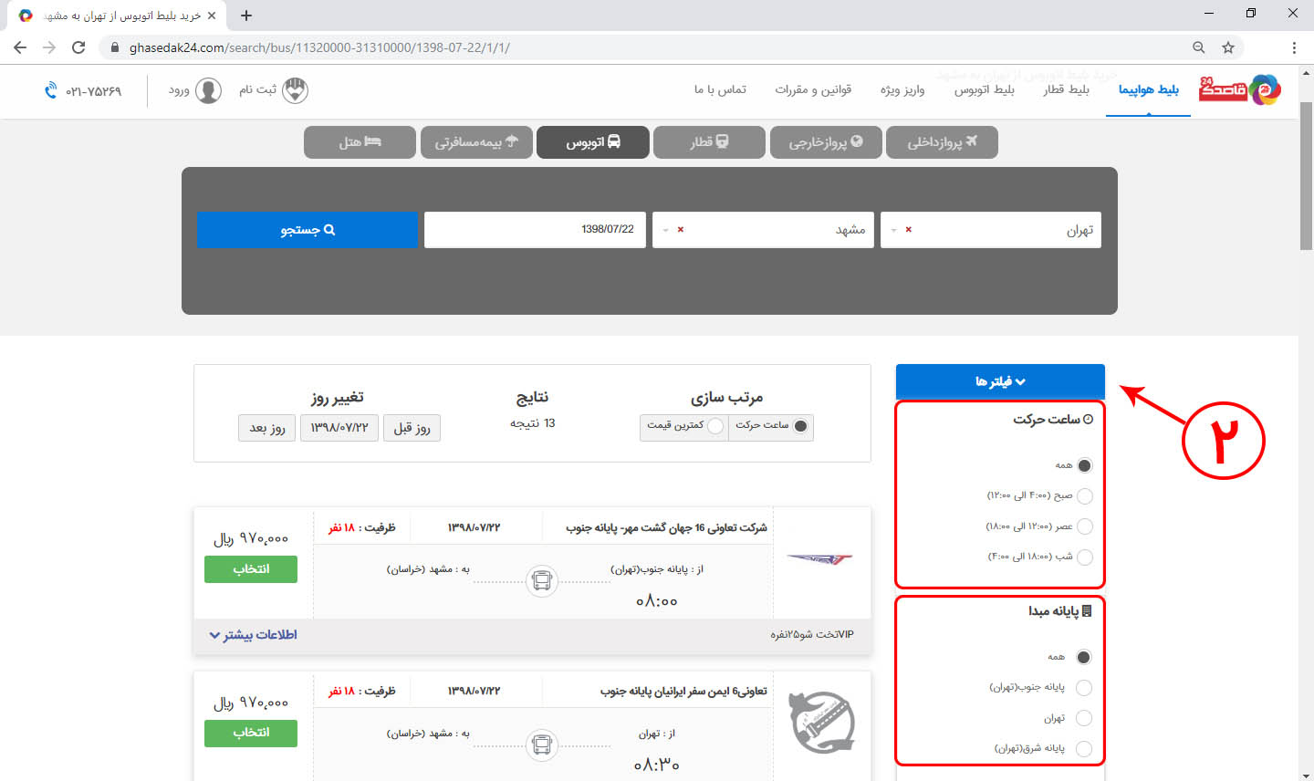Viewport: 1314px width, 781px height.
Task: Select all (همه) under departure time filter
Action: (x=1084, y=465)
